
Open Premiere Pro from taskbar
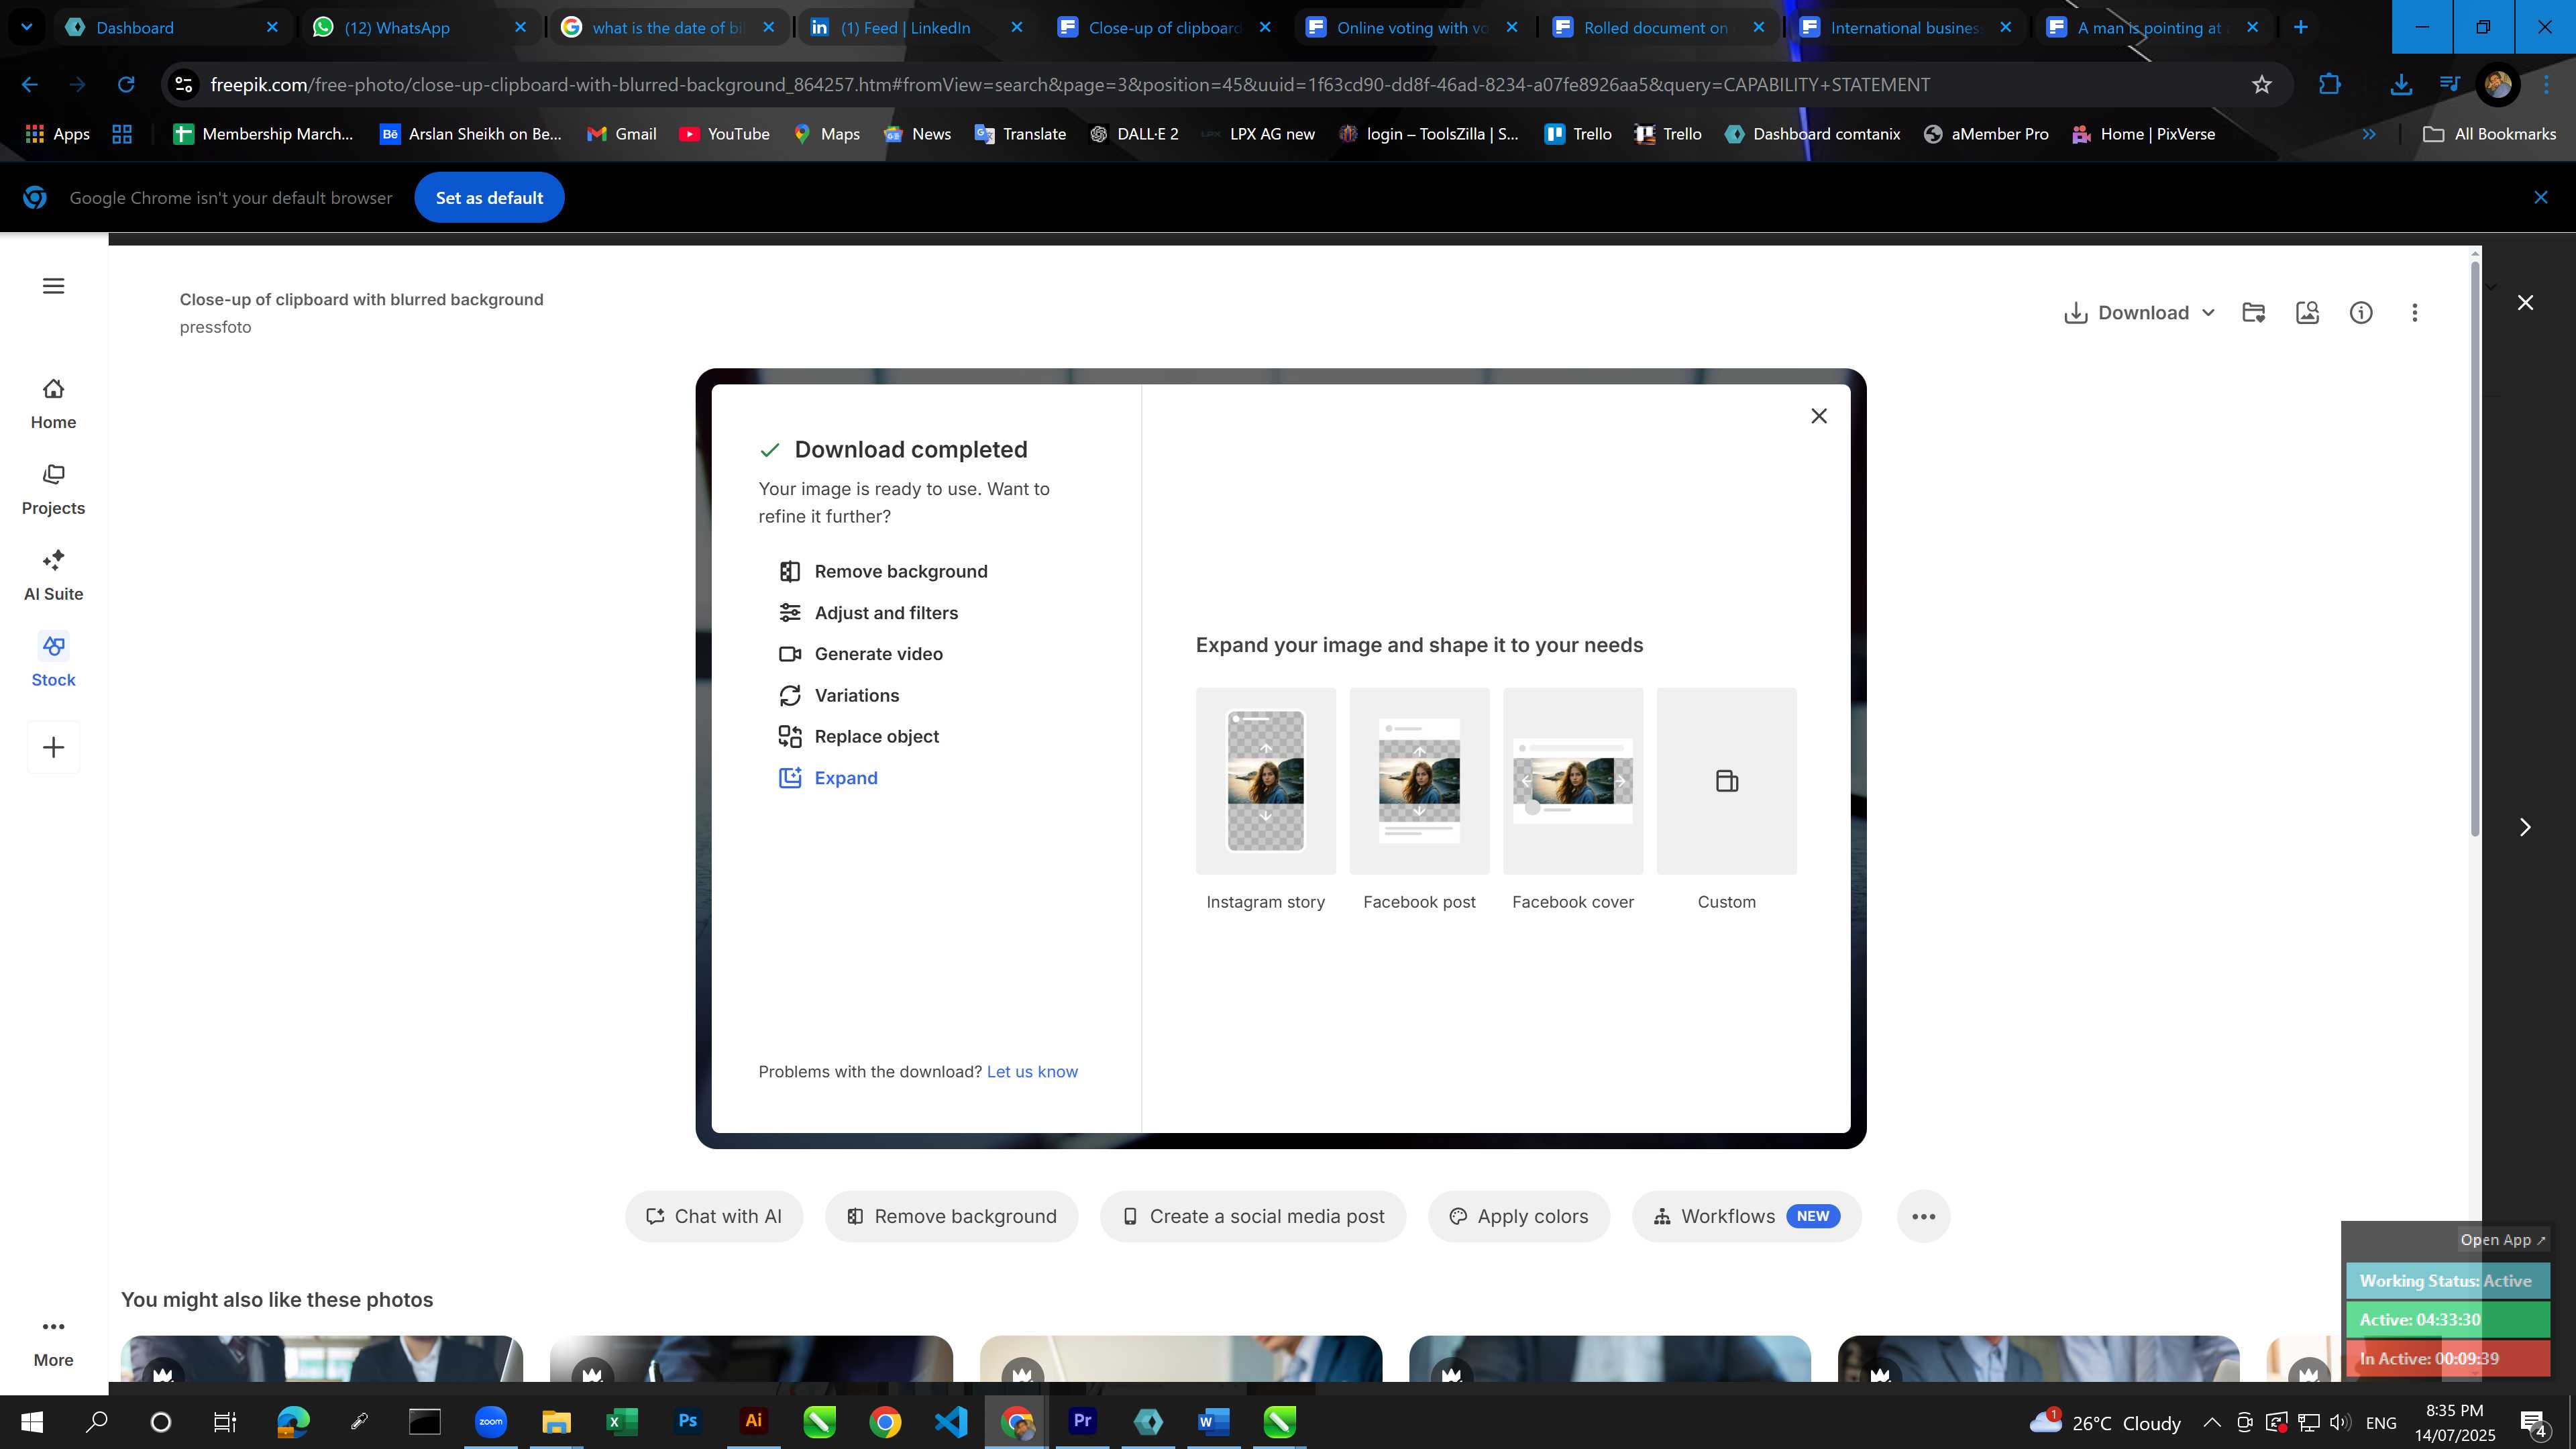coord(1082,1421)
